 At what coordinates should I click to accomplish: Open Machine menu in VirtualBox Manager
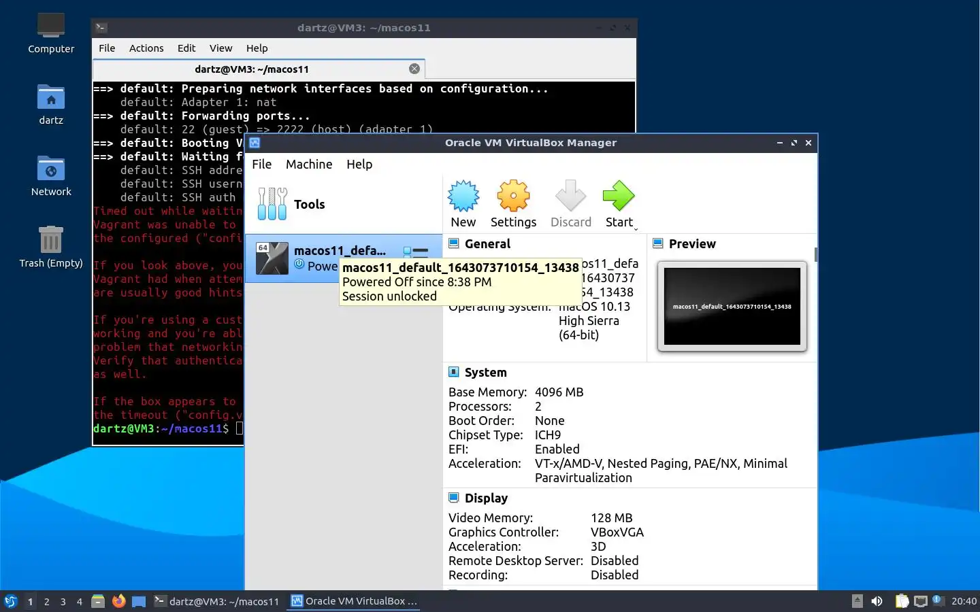tap(309, 164)
